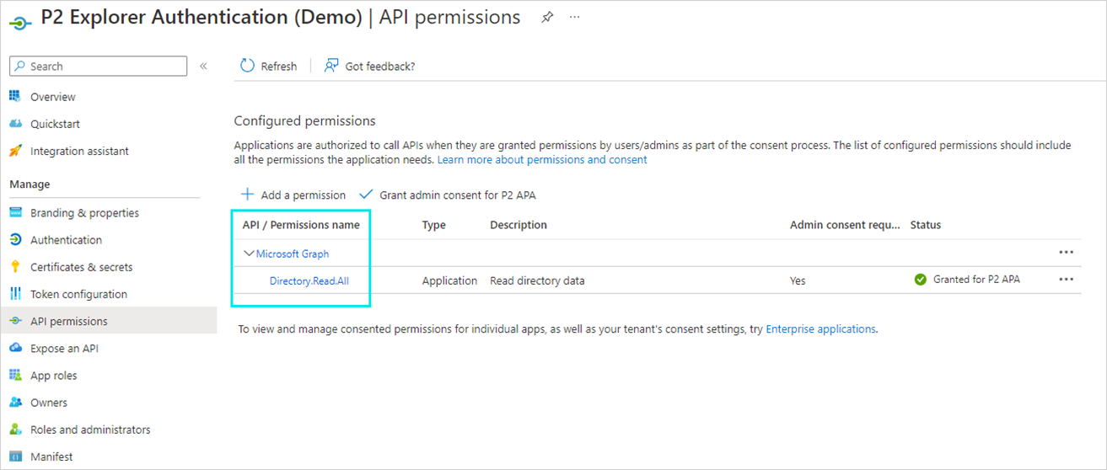The width and height of the screenshot is (1107, 470).
Task: Click the Refresh icon in toolbar
Action: pyautogui.click(x=247, y=66)
